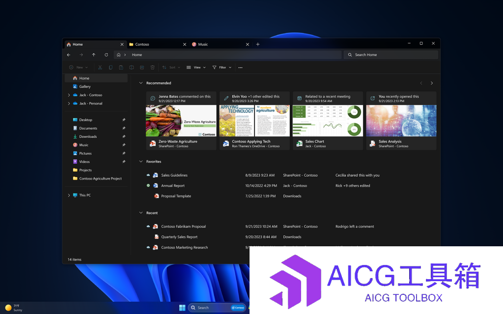This screenshot has height=314, width=503.
Task: Switch to the Music tab
Action: pyautogui.click(x=221, y=44)
